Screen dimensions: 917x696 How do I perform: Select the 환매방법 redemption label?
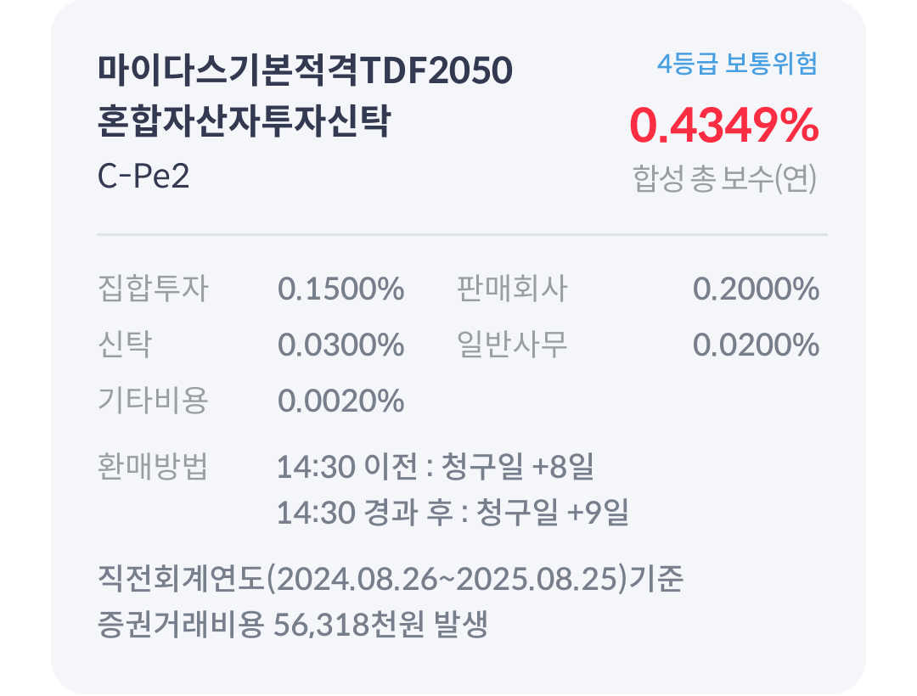[x=153, y=467]
